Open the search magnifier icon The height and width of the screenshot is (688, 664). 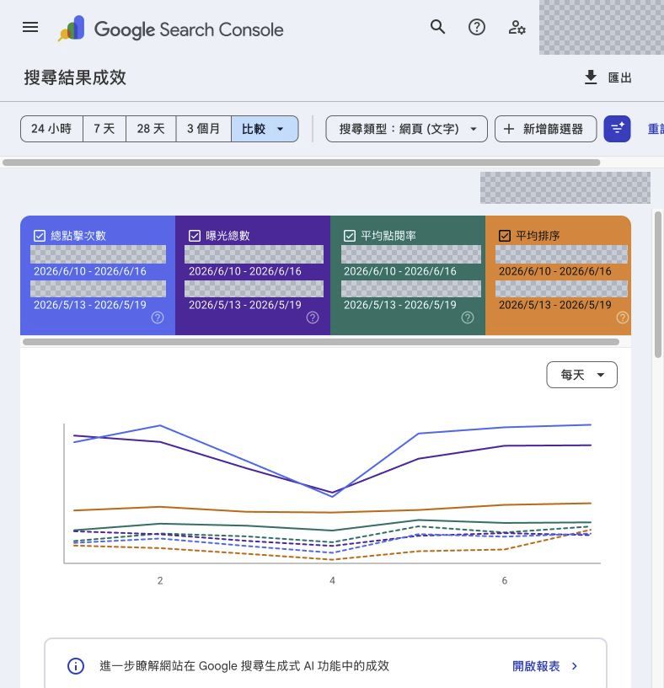[x=437, y=27]
